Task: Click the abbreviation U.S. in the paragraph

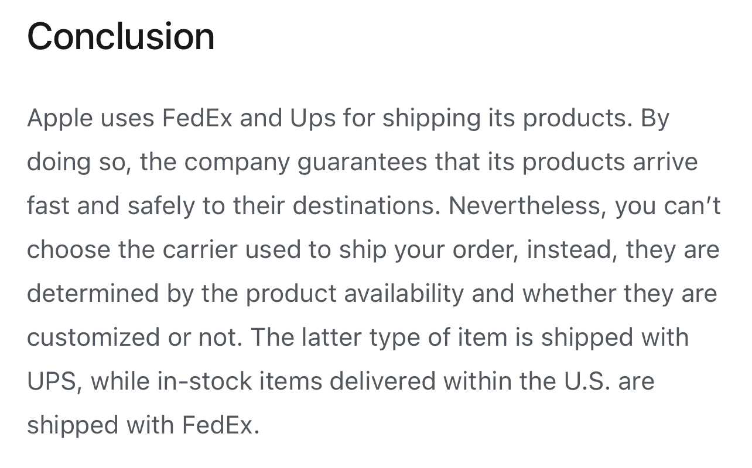Action: [587, 381]
